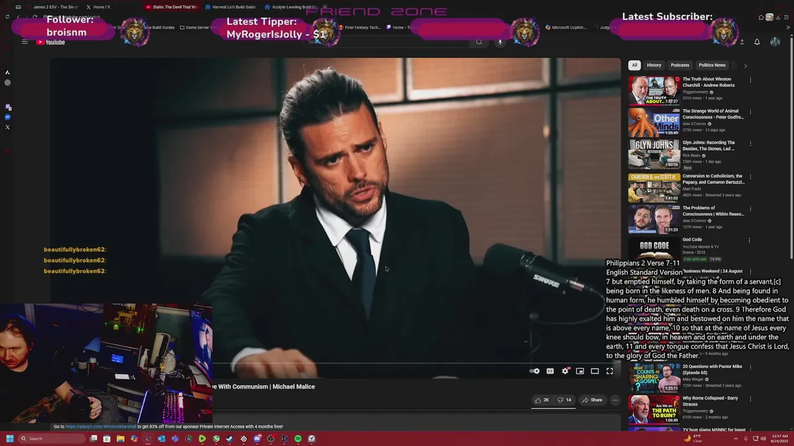Open Steam from the taskbar
Image resolution: width=794 pixels, height=446 pixels.
pos(230,439)
